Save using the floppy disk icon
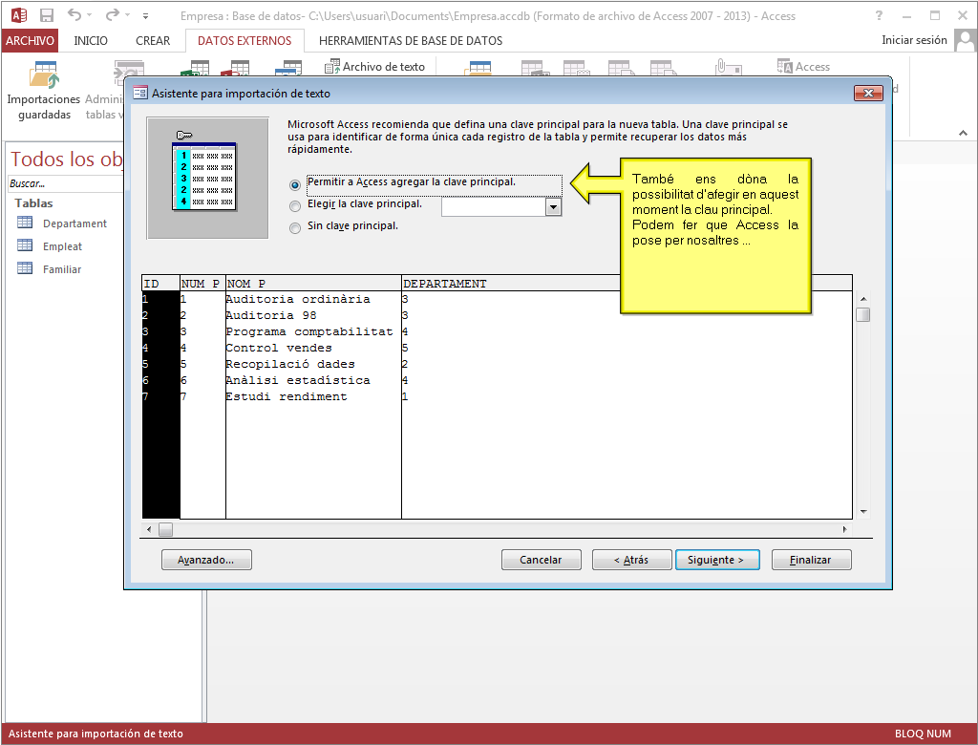 (x=47, y=15)
